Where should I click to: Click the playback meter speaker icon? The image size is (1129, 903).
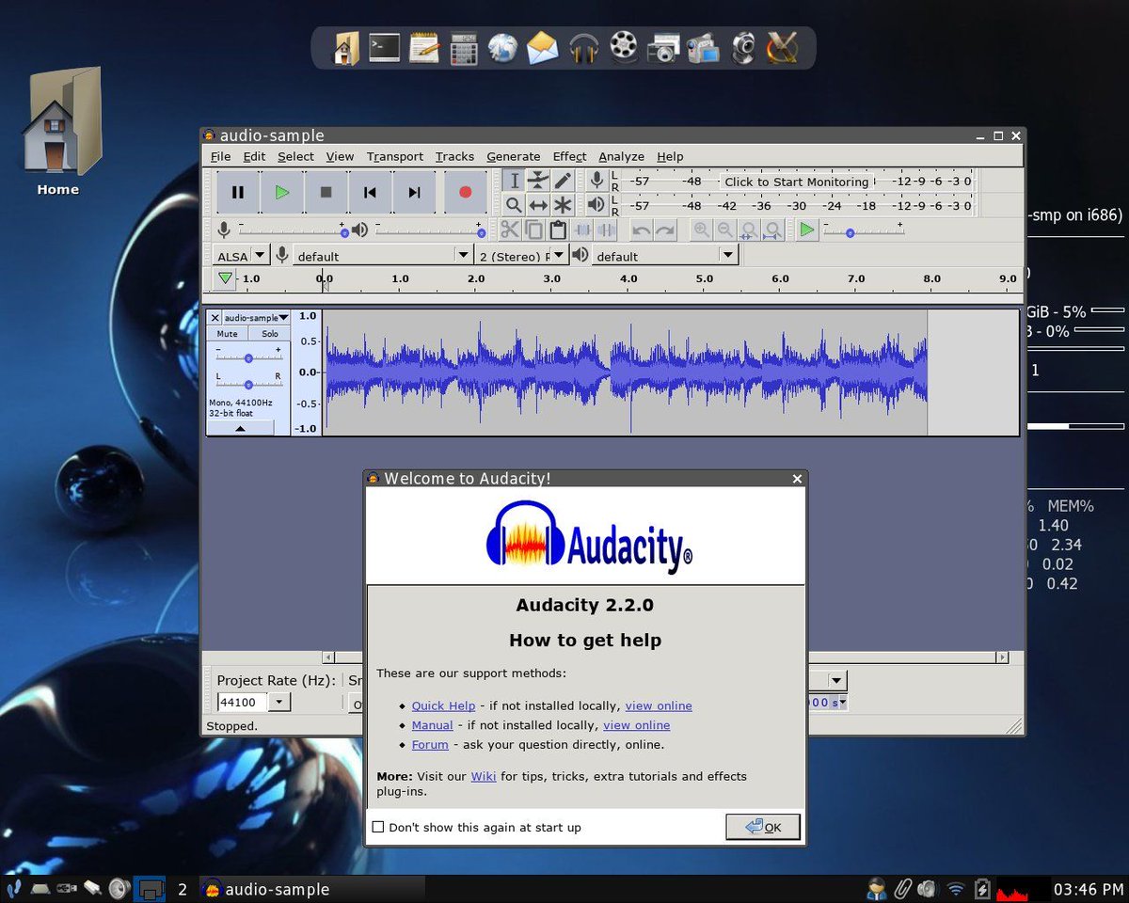(596, 205)
